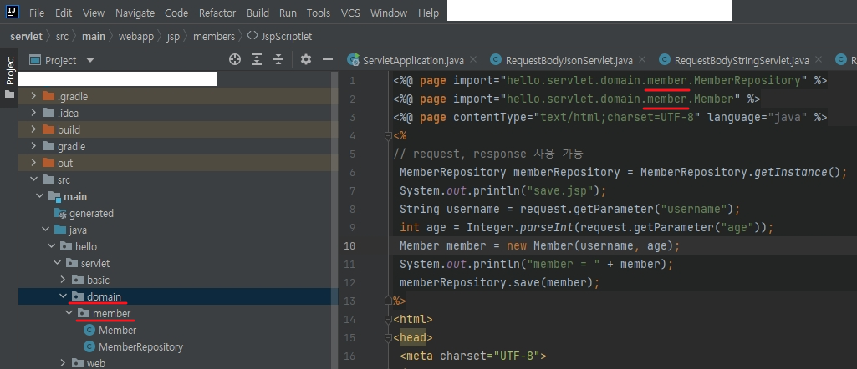Click the Expand All icon in Project panel

257,60
